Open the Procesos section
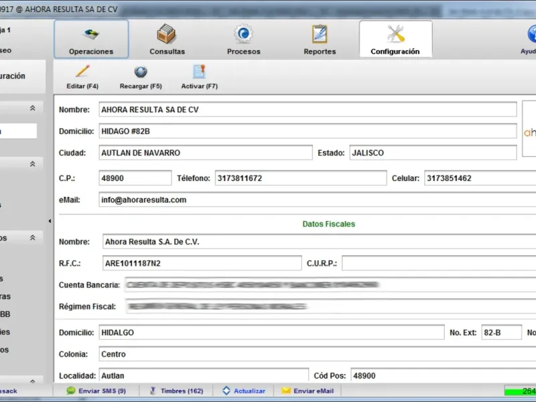 pos(243,39)
